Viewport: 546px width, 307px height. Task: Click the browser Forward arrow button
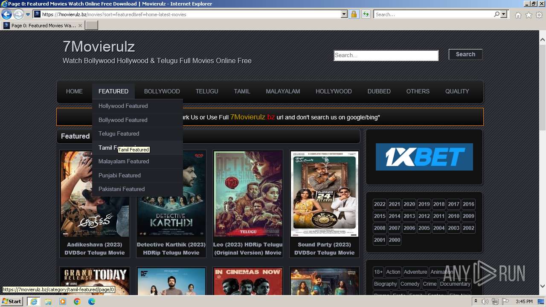(x=18, y=14)
